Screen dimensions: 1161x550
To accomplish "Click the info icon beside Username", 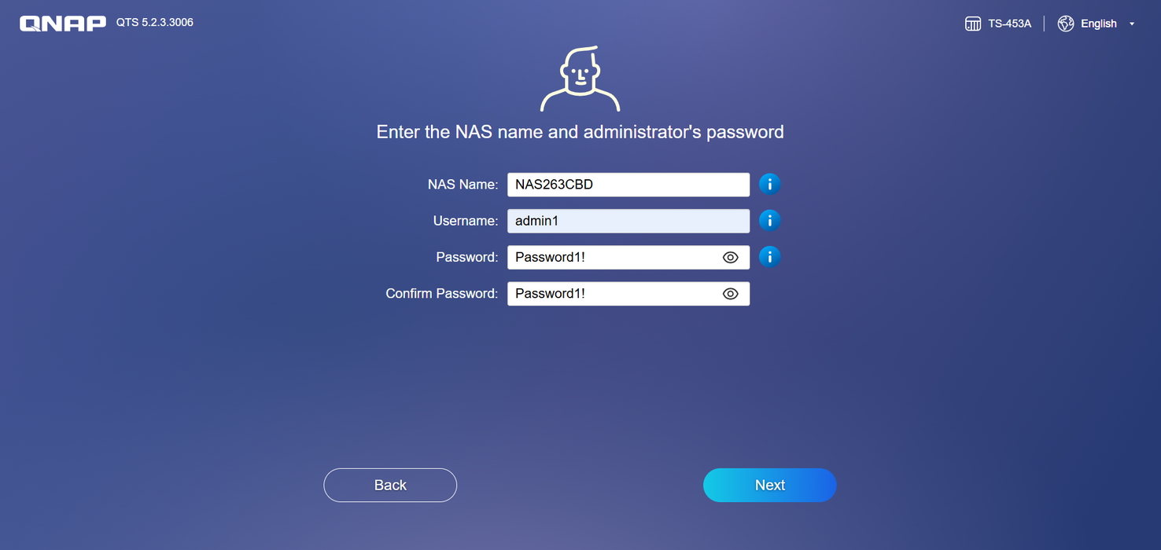I will click(x=769, y=221).
